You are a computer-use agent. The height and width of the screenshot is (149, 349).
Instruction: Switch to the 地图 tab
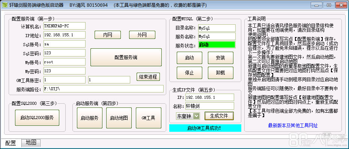click(x=31, y=143)
